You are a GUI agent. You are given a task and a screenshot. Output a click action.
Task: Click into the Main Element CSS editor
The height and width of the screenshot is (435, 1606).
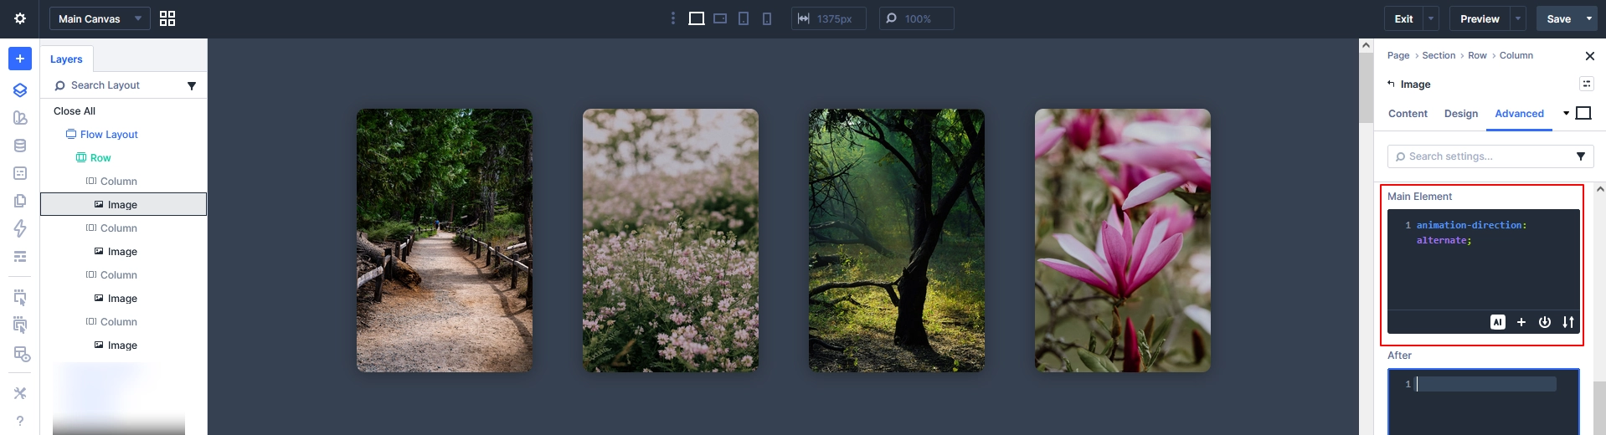click(1483, 259)
